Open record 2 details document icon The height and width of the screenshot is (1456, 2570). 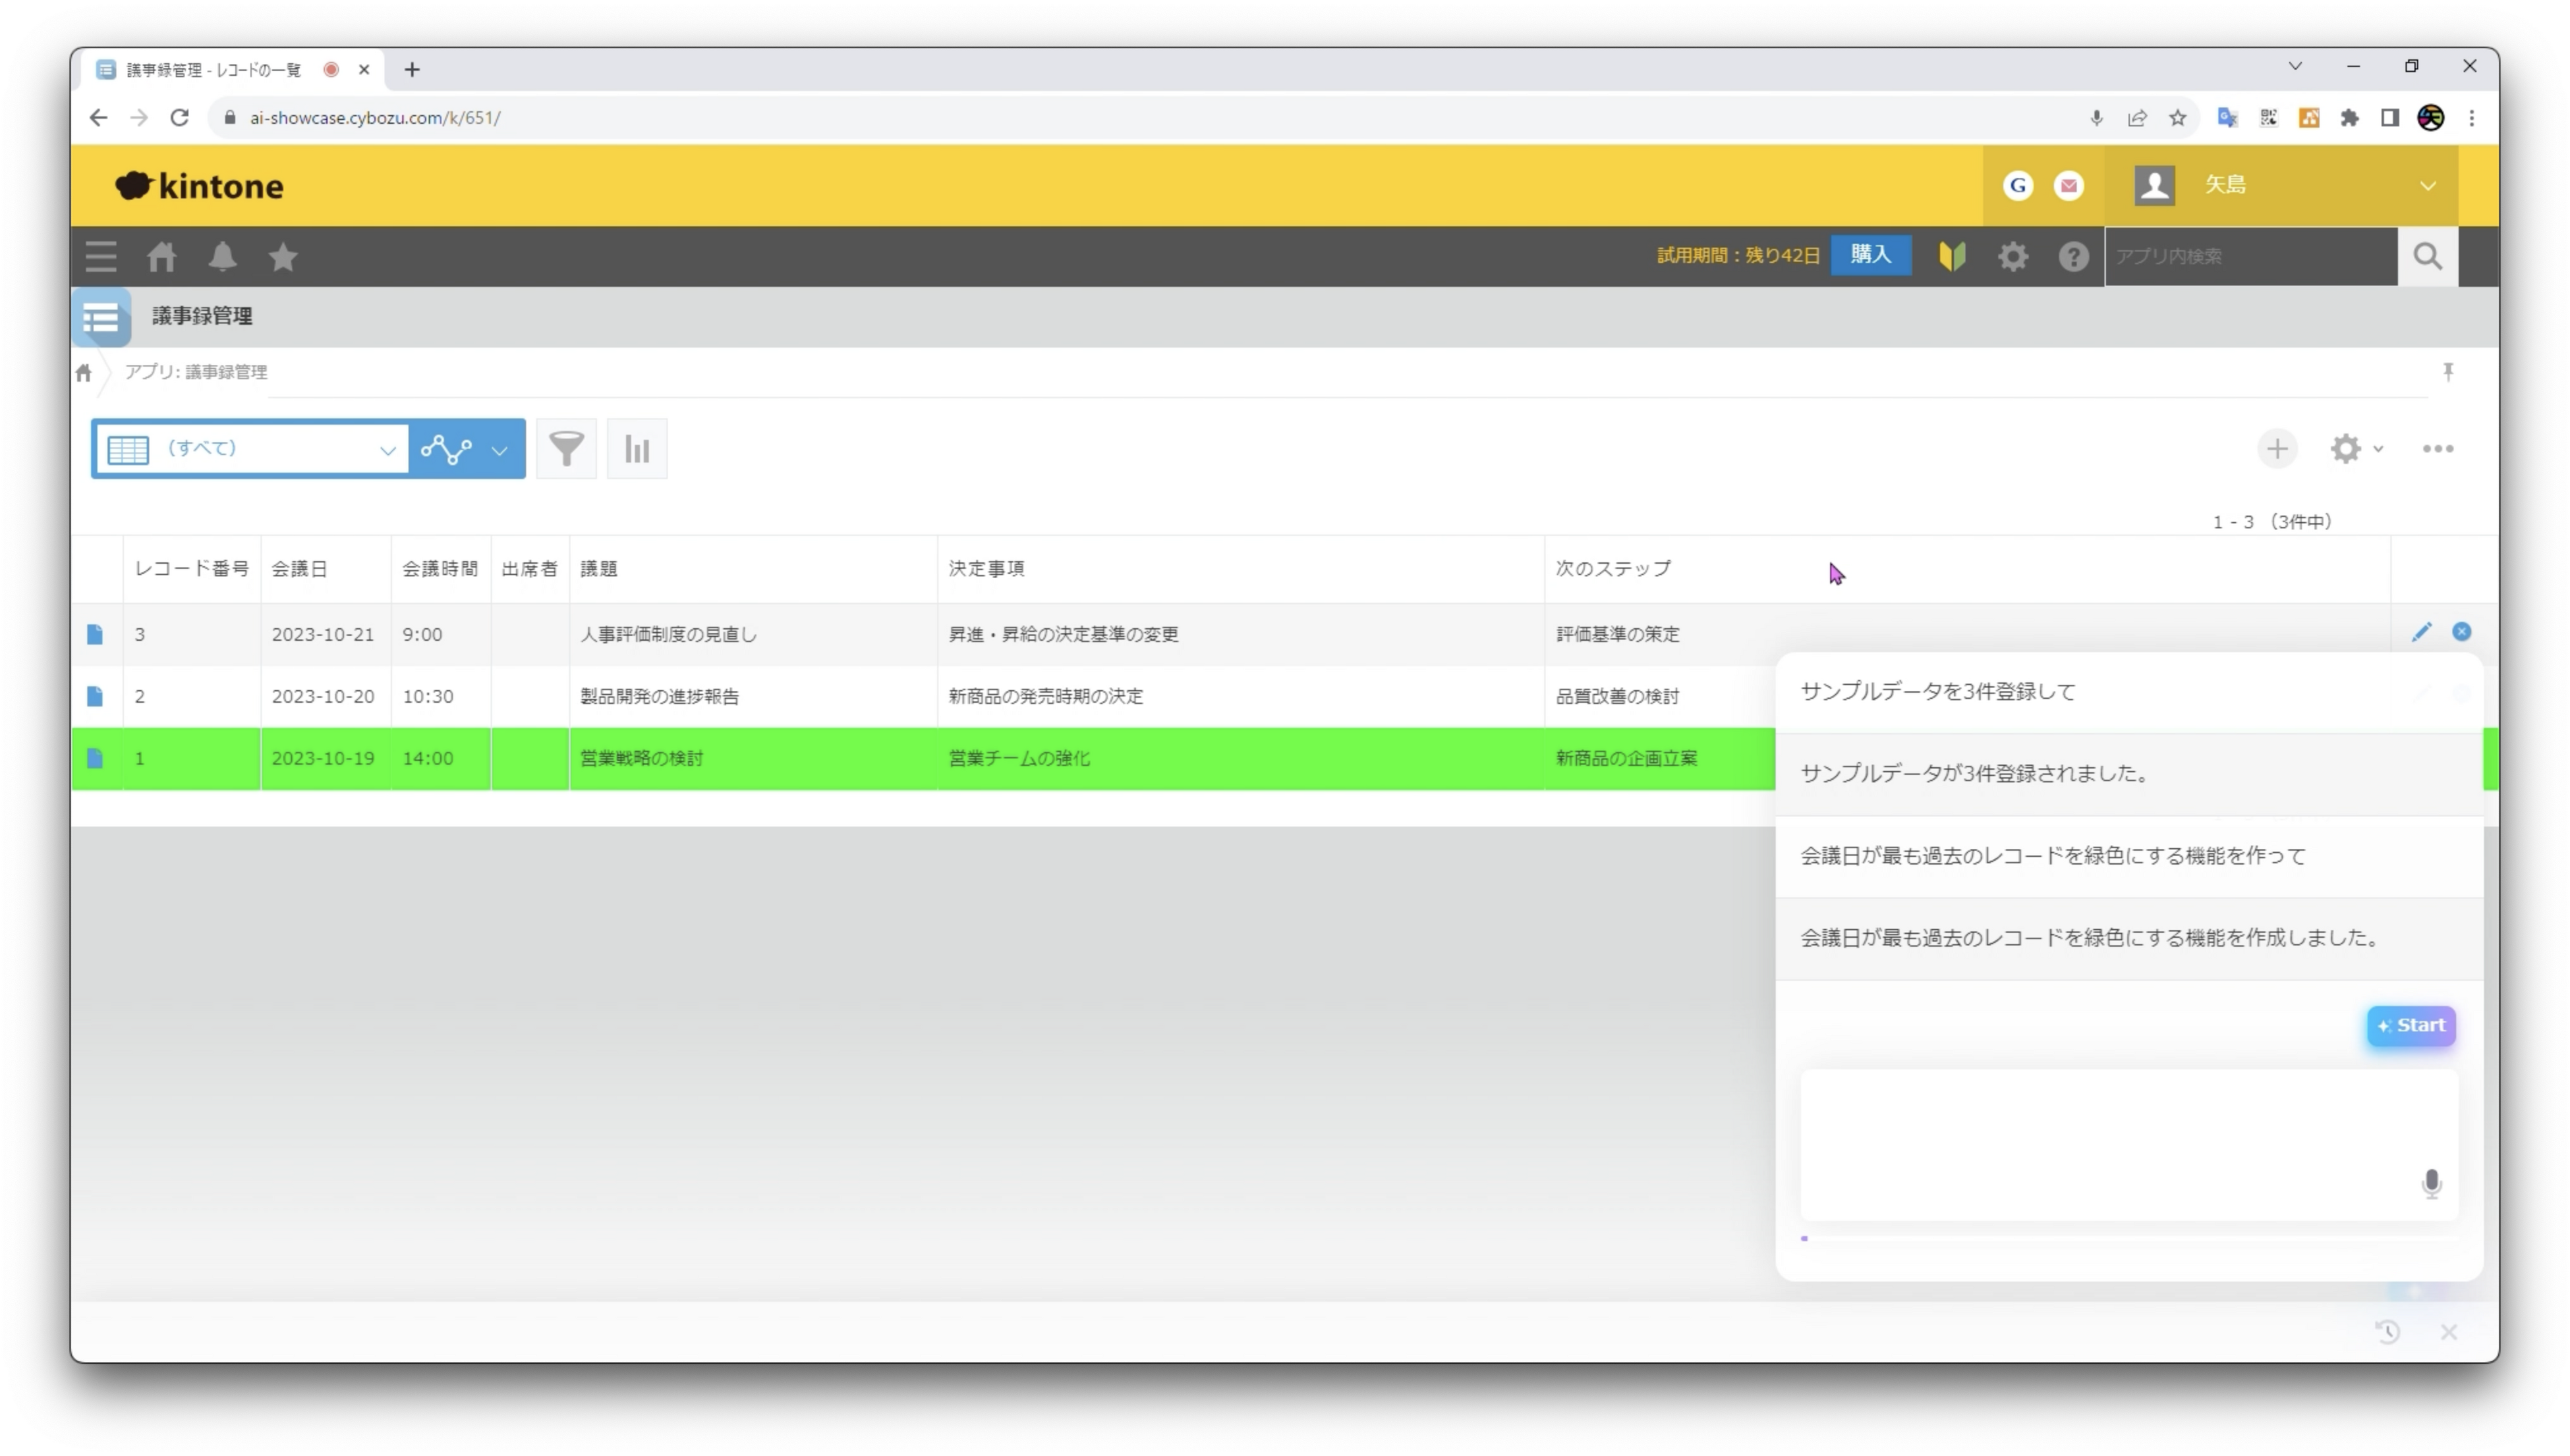pos(95,696)
